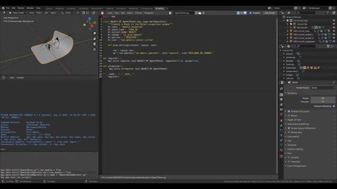Open the Render menu

(x=21, y=8)
